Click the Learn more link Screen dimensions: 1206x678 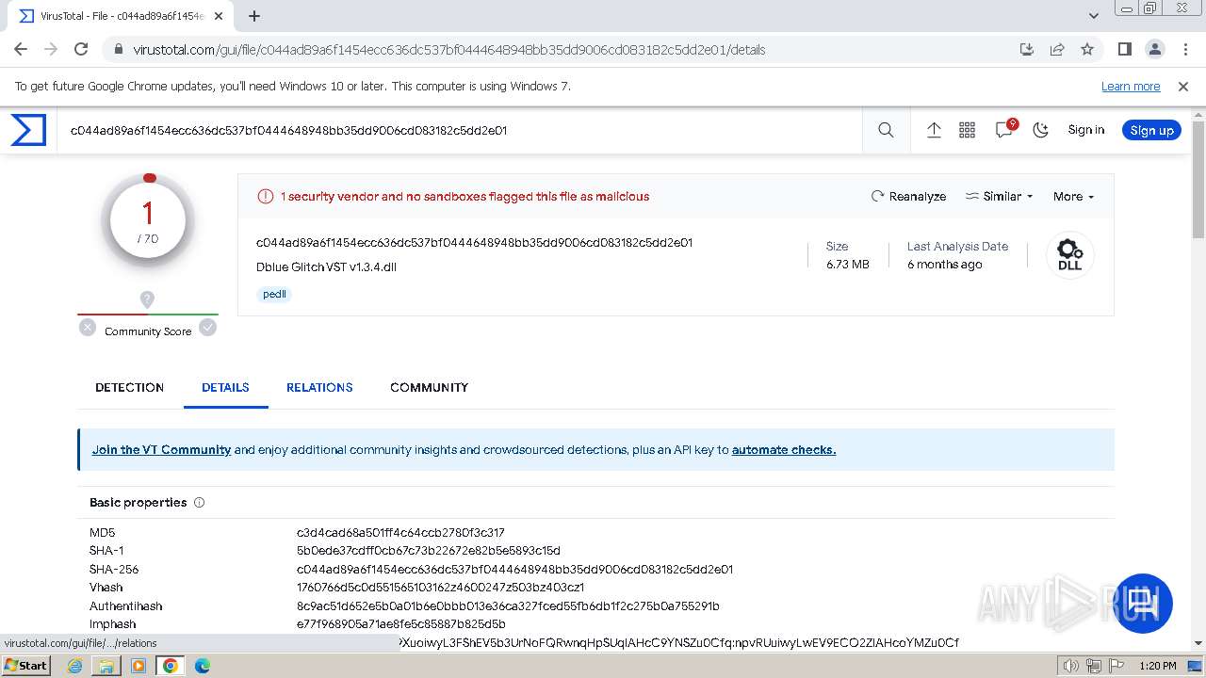(x=1131, y=86)
